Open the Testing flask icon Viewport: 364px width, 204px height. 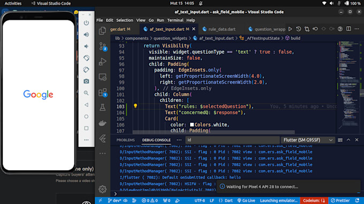point(102,107)
